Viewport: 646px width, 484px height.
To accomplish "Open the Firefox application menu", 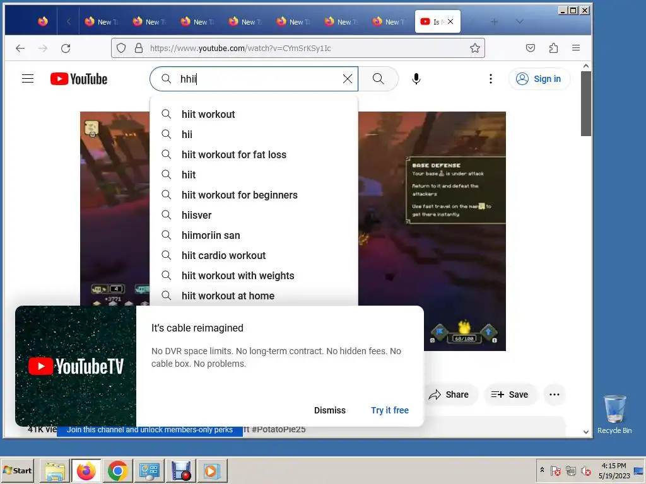I will pyautogui.click(x=576, y=48).
